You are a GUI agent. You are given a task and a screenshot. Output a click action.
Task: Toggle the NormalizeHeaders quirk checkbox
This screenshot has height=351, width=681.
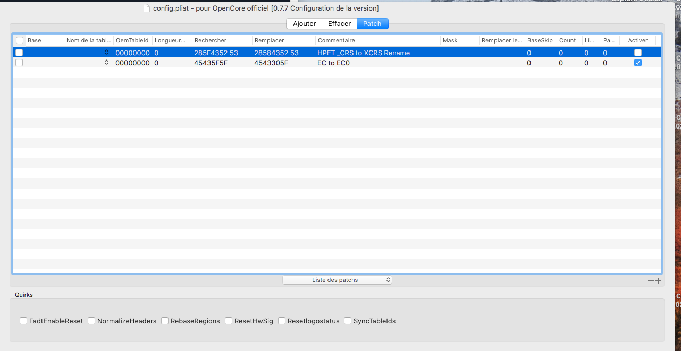click(91, 321)
